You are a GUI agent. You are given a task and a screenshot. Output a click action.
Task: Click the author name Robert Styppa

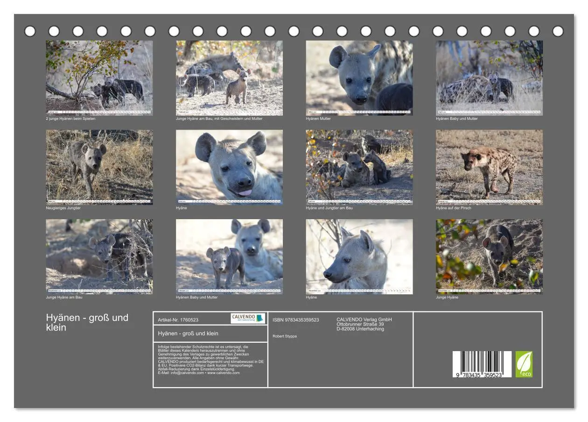[285, 336]
